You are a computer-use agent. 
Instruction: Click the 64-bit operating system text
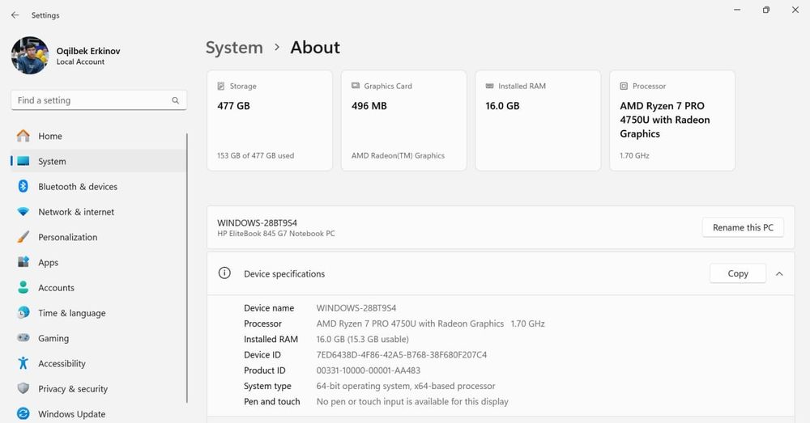pyautogui.click(x=406, y=386)
